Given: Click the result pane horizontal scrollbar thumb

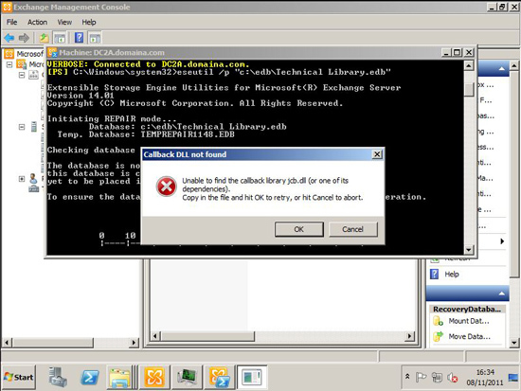Looking at the screenshot, I should coord(208,336).
